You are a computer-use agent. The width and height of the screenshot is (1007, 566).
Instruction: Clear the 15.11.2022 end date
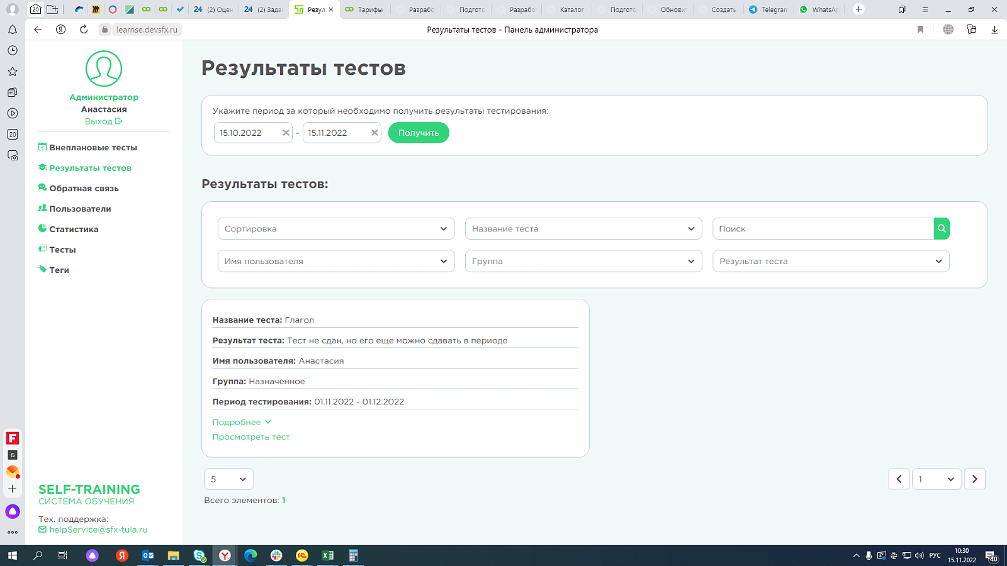374,133
